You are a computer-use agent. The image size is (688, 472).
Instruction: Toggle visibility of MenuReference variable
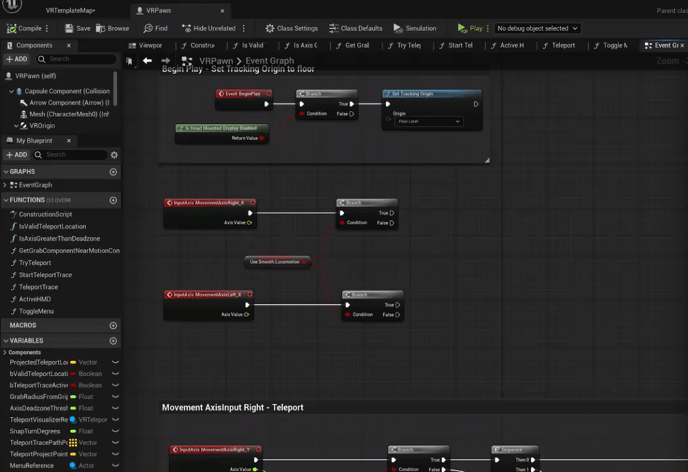[x=116, y=465]
